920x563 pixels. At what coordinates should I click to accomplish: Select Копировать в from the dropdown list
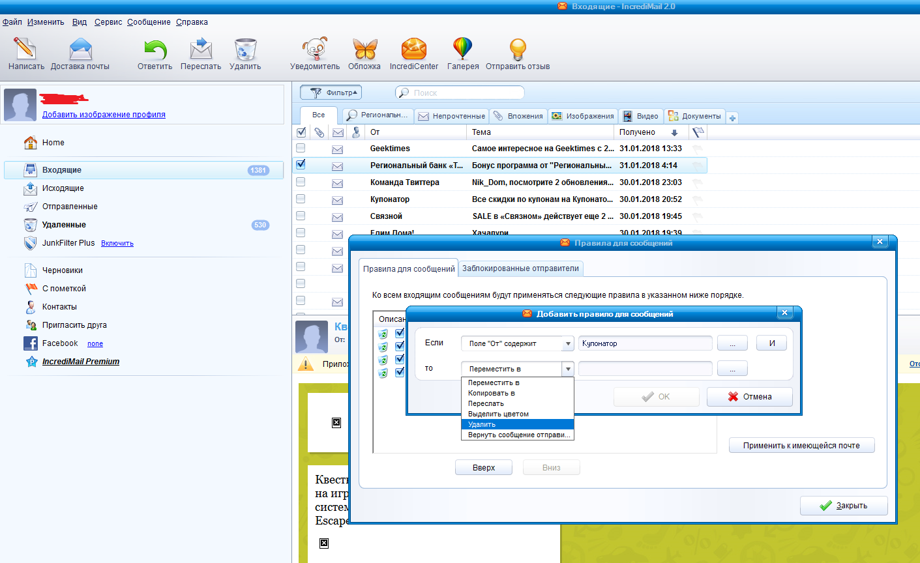[x=518, y=393]
